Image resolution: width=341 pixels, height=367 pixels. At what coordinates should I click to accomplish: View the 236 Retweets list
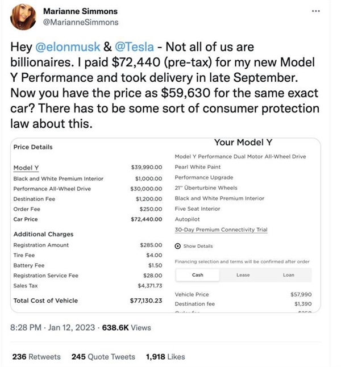[x=36, y=357]
